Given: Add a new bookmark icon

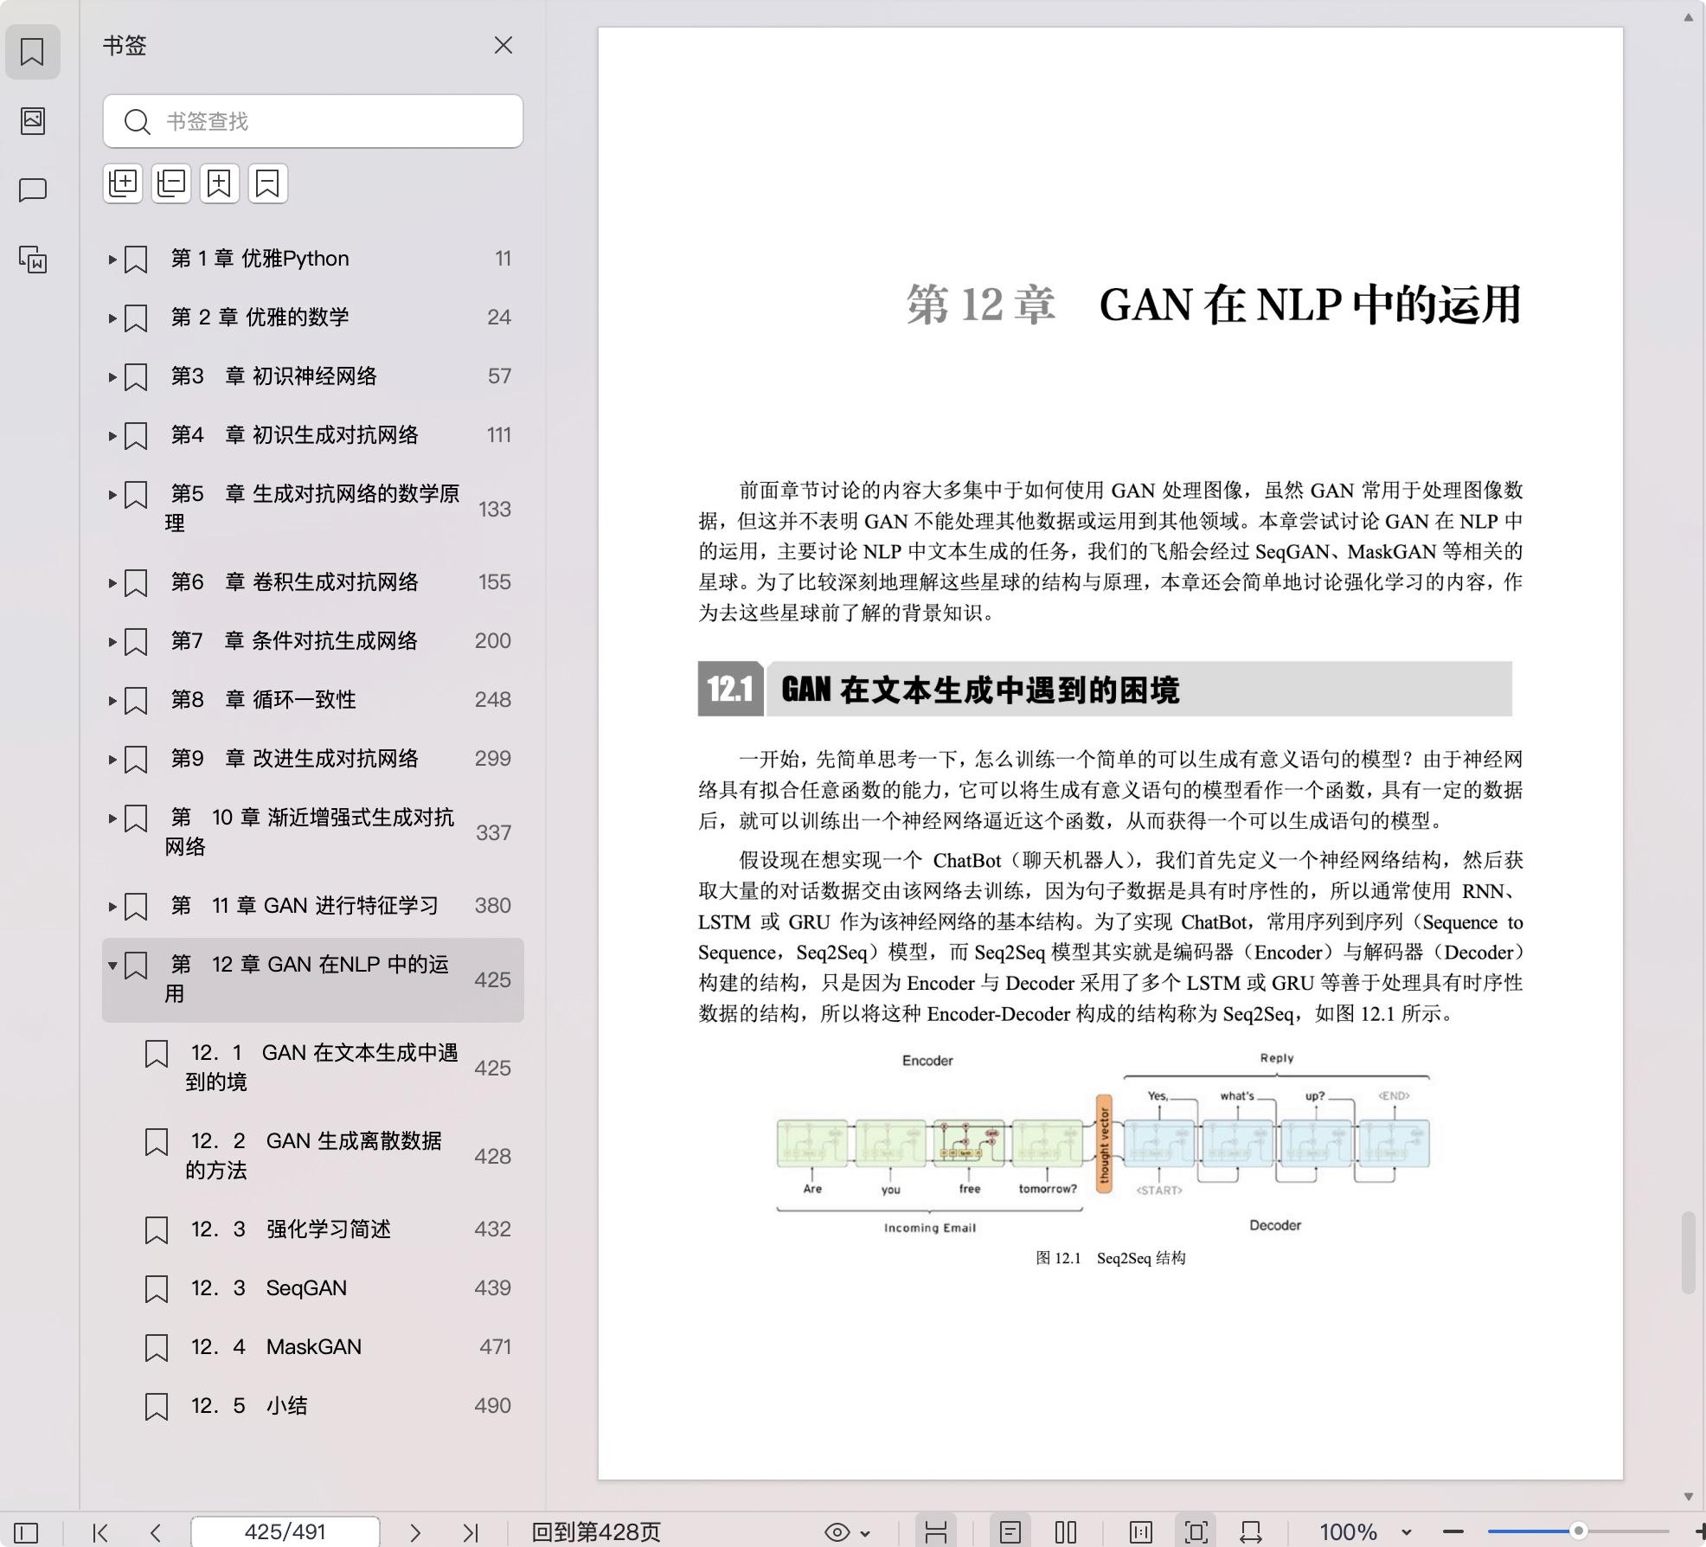Looking at the screenshot, I should point(220,183).
